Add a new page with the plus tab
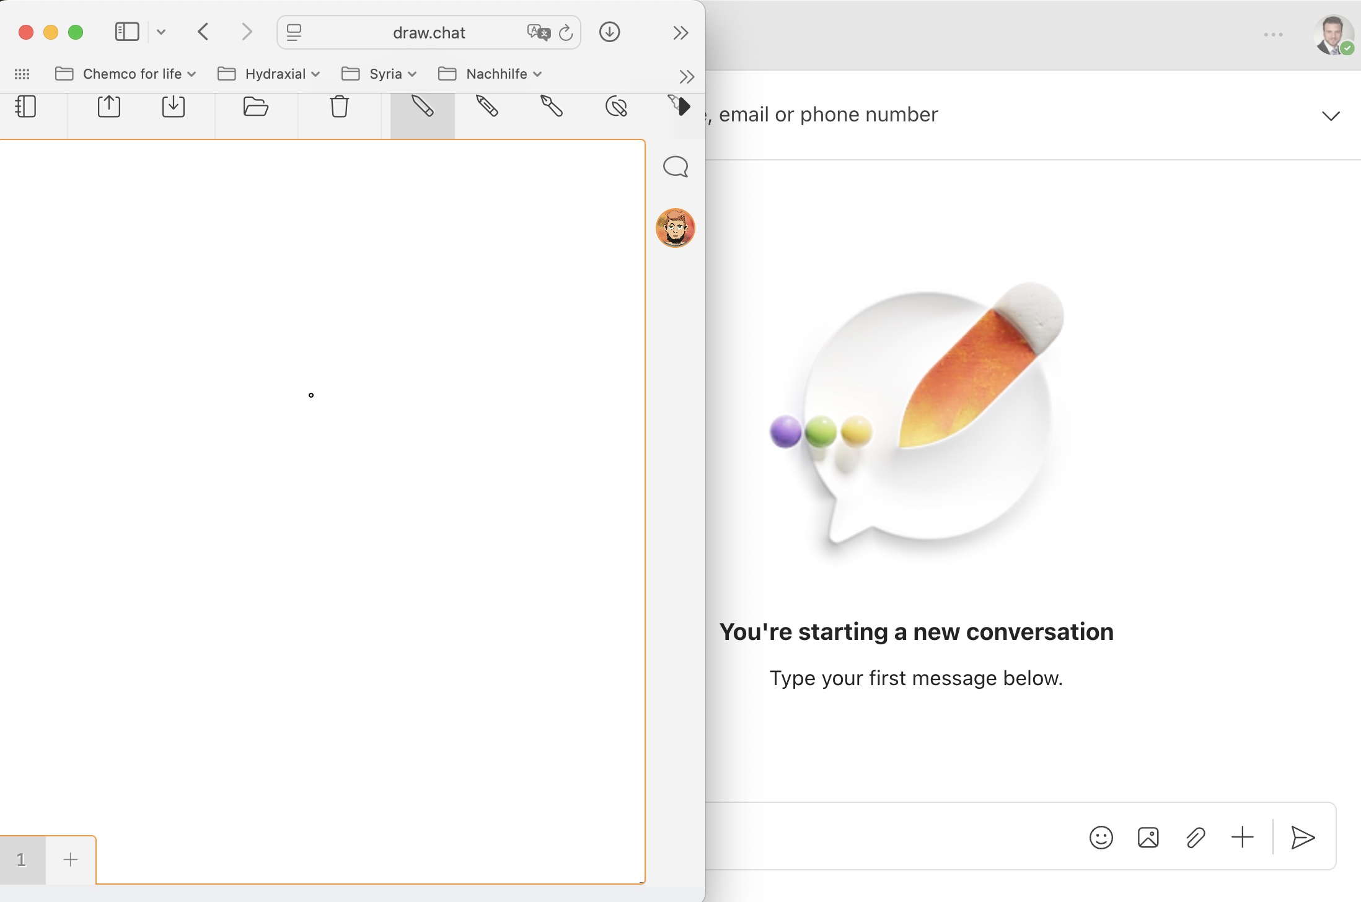 pyautogui.click(x=71, y=860)
